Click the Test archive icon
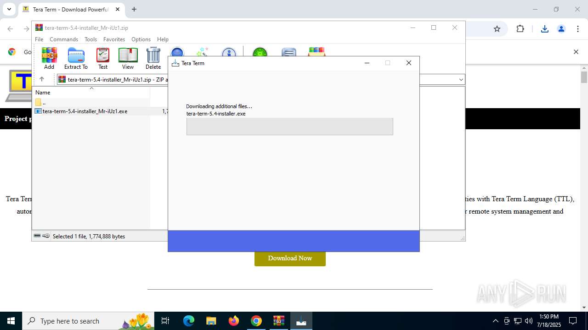Image resolution: width=588 pixels, height=330 pixels. pos(103,58)
